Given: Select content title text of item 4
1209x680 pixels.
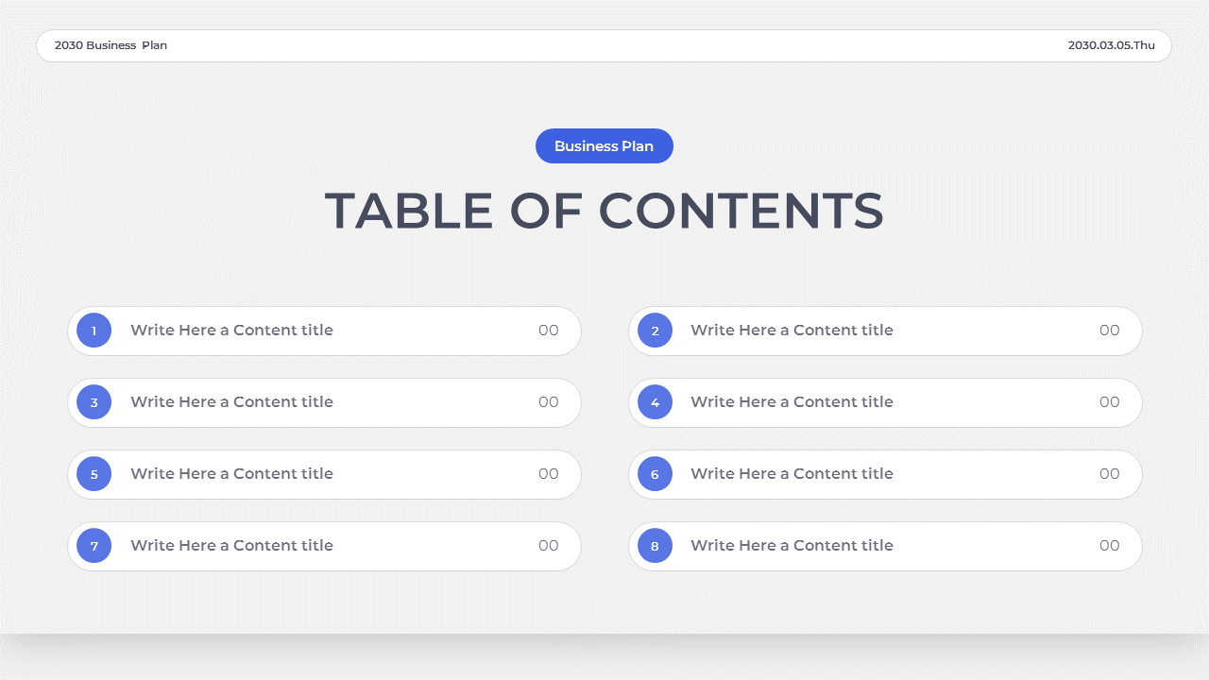Looking at the screenshot, I should point(792,402).
